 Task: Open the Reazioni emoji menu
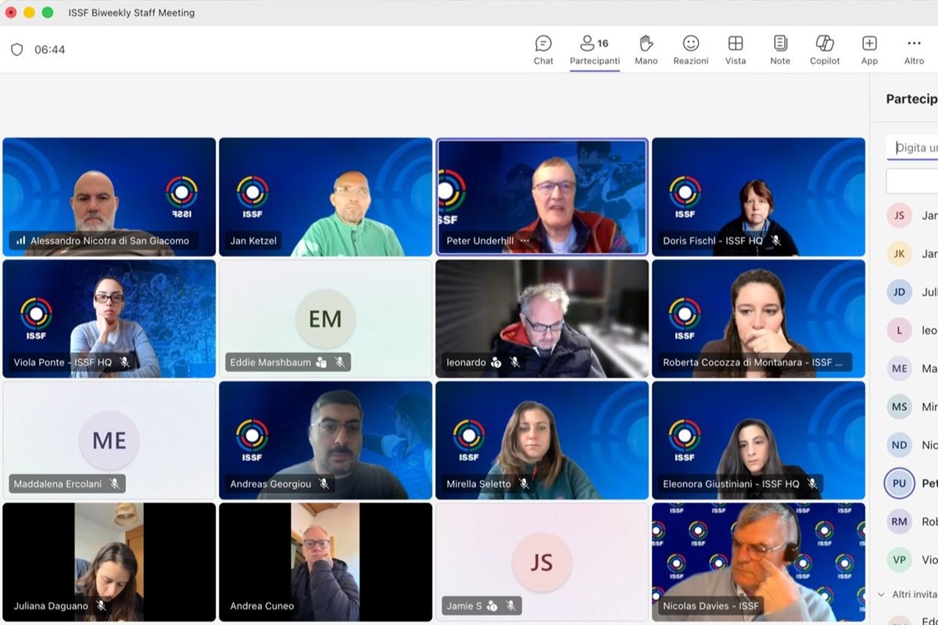click(x=690, y=50)
